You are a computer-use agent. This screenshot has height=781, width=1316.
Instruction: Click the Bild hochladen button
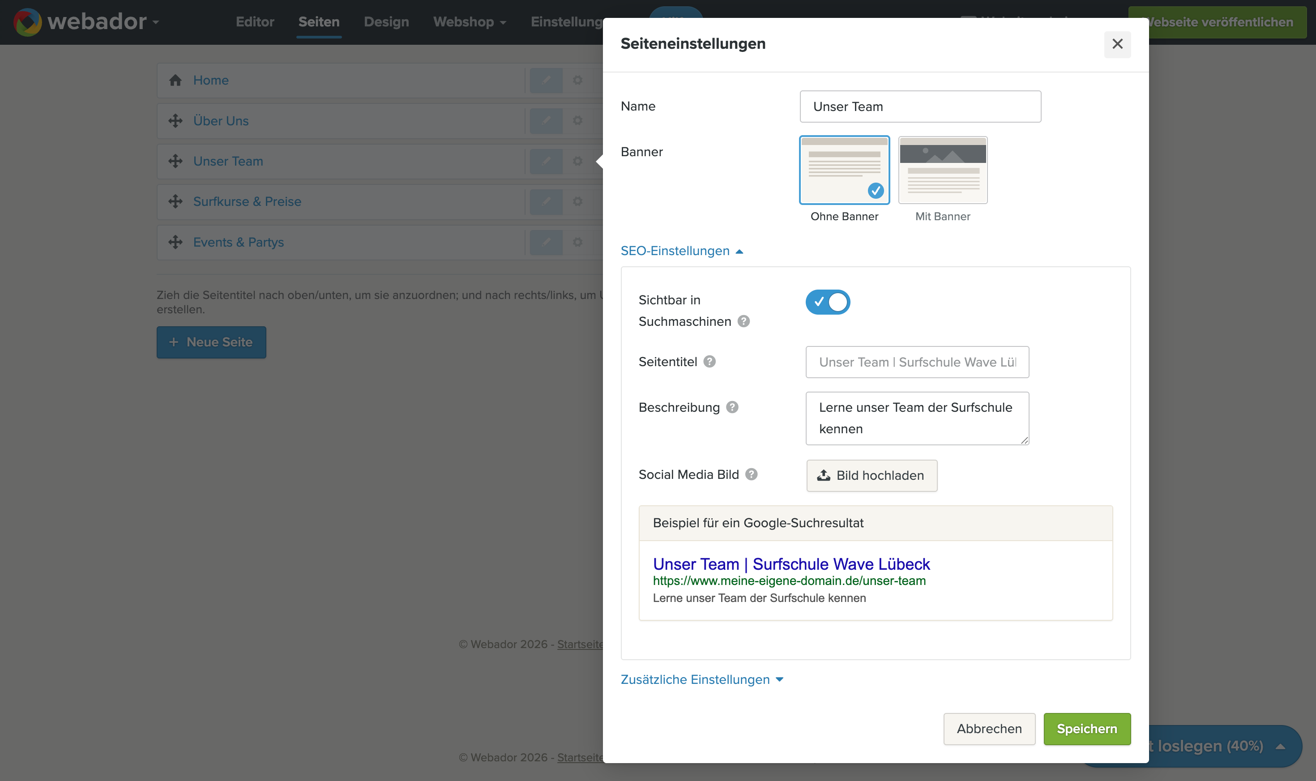872,475
